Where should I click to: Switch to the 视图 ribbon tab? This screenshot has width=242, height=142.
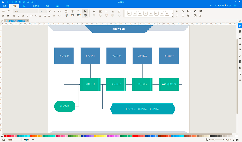pyautogui.click(x=48, y=6)
